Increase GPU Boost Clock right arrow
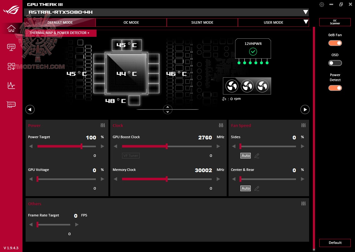The height and width of the screenshot is (252, 355). (x=218, y=146)
